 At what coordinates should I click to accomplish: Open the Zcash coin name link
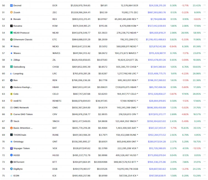[17, 12]
